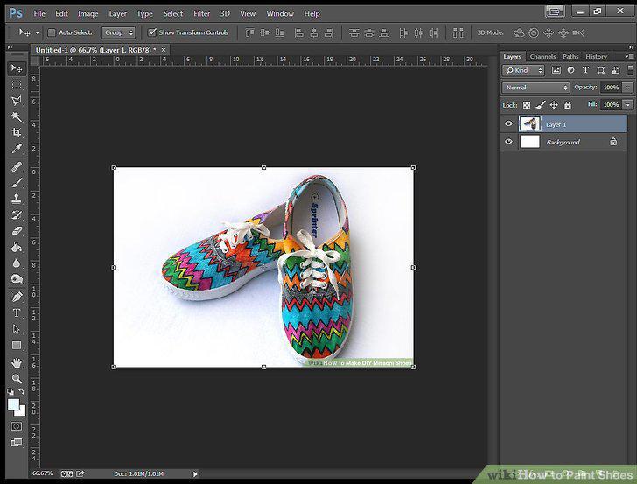Swap foreground and background colors icon
637x484 pixels.
(22, 392)
